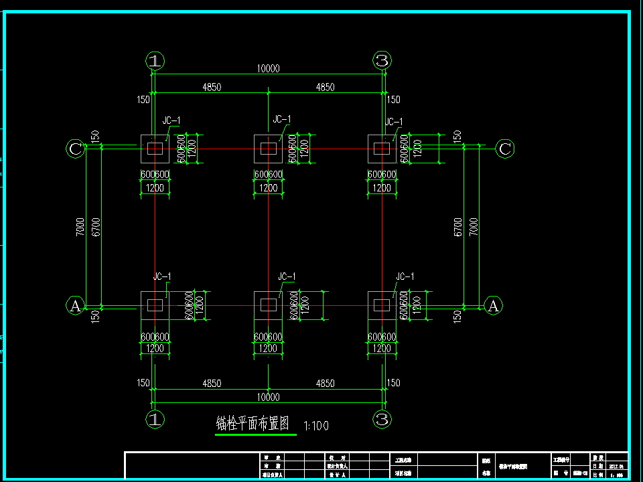Click 项目负责人 cell in title block

[272, 475]
